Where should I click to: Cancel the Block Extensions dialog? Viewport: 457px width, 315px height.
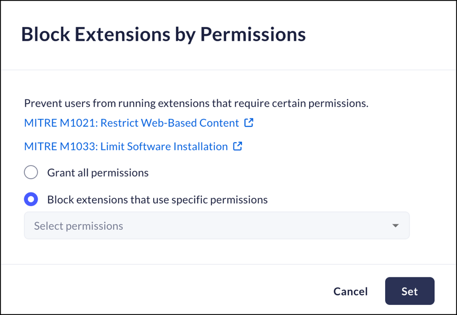coord(350,291)
